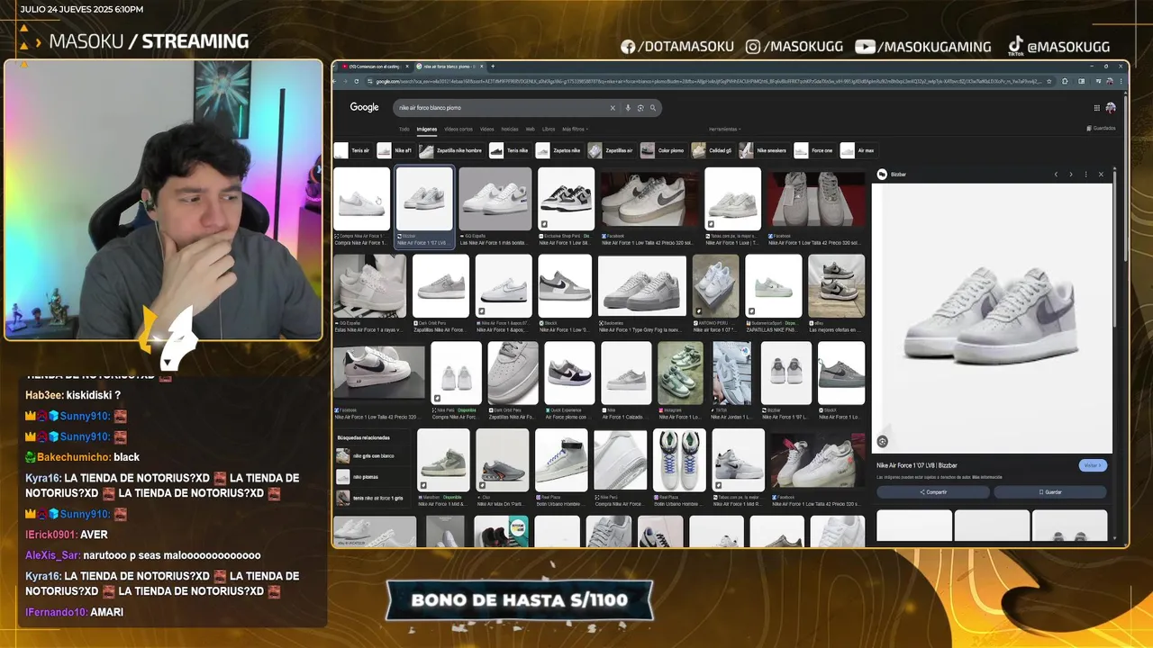Close the image preview panel
This screenshot has width=1153, height=648.
click(x=1101, y=175)
